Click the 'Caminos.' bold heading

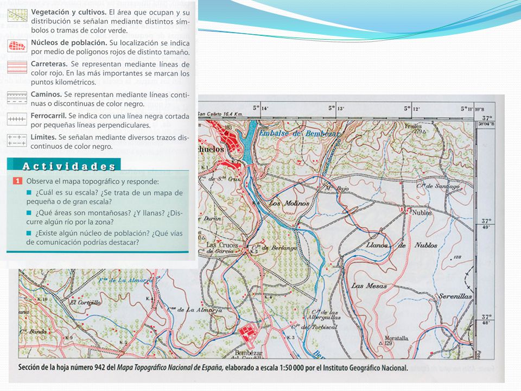(x=46, y=94)
